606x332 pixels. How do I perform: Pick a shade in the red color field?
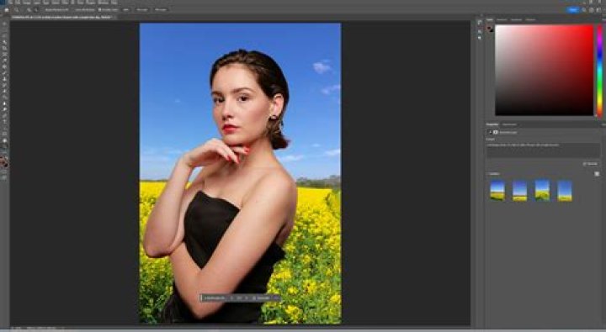pyautogui.click(x=545, y=71)
